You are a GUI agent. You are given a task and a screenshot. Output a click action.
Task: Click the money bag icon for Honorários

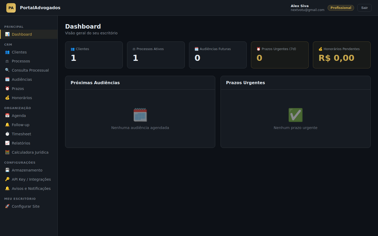[x=7, y=98]
